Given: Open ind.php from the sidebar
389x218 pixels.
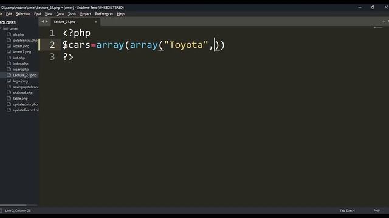Looking at the screenshot, I should pos(19,58).
